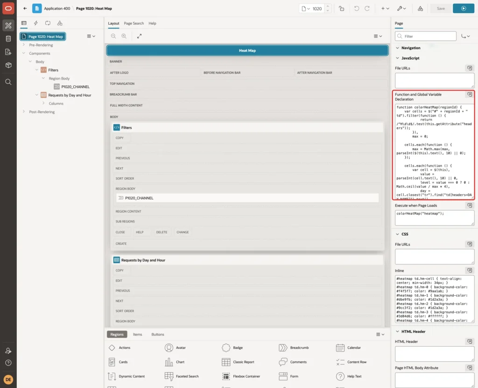Screen dimensions: 478x388
Task: Open Gallery cube icon in sidebar
Action: pos(8,65)
